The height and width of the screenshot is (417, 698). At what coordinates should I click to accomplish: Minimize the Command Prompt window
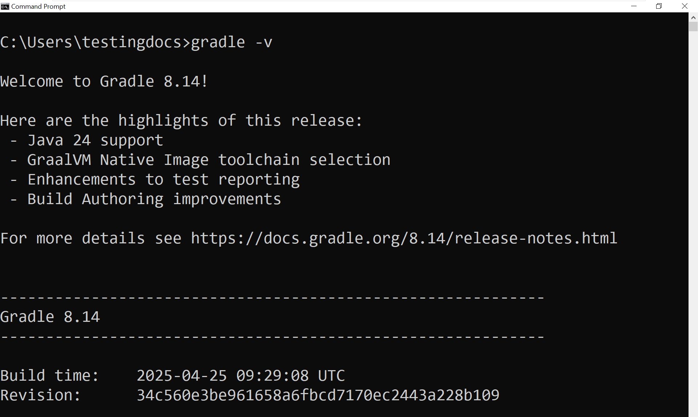[x=634, y=6]
